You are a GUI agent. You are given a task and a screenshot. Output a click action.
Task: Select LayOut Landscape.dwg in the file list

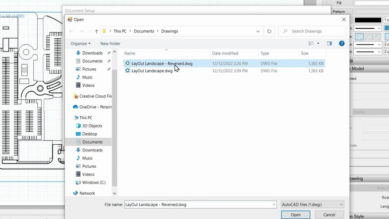152,71
